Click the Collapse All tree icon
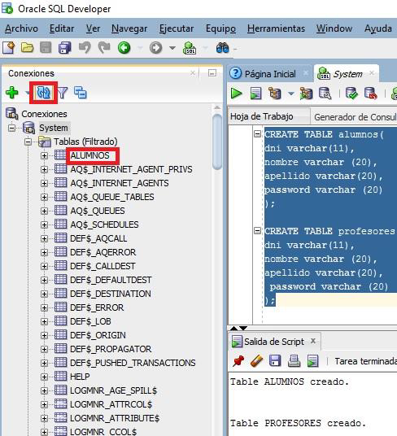This screenshot has width=397, height=436. pyautogui.click(x=81, y=93)
